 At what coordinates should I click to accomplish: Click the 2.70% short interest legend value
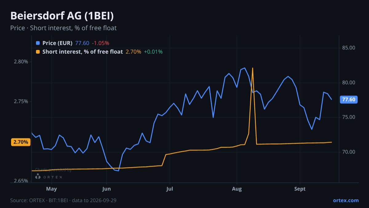(133, 52)
